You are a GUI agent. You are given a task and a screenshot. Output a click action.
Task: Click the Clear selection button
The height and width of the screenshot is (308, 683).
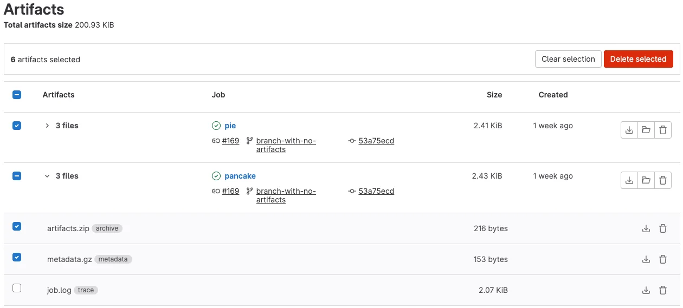[x=568, y=59]
